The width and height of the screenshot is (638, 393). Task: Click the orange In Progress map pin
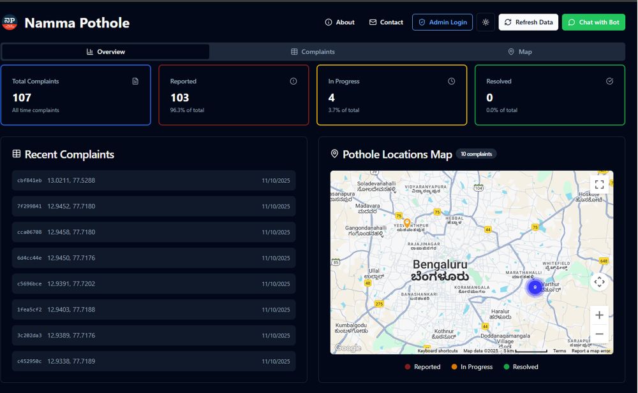pos(407,224)
